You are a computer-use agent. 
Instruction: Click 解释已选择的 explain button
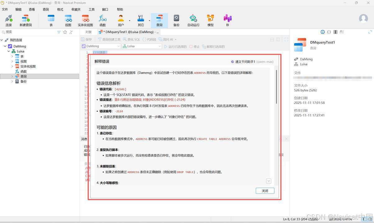coord(213,47)
